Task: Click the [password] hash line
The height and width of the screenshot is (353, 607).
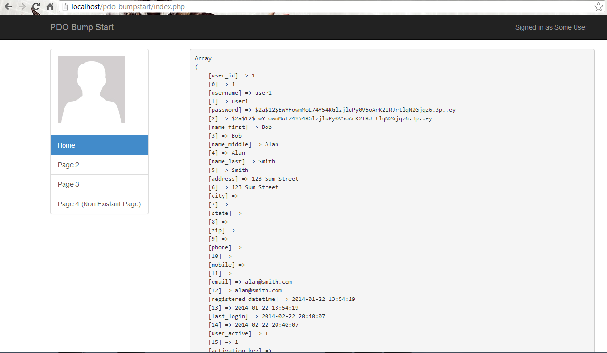Action: 332,110
